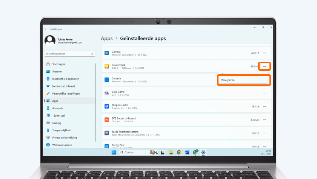Open more options for Dropbox-actie
The height and width of the screenshot is (179, 317).
265,106
